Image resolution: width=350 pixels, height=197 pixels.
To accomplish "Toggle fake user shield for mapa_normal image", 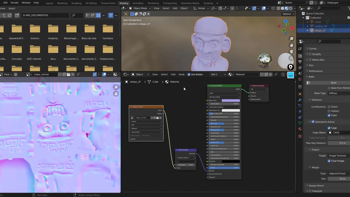I will 60,74.
